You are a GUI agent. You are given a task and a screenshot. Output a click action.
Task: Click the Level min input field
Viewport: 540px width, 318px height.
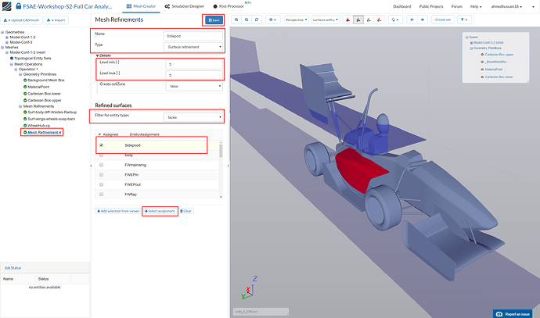click(x=193, y=63)
